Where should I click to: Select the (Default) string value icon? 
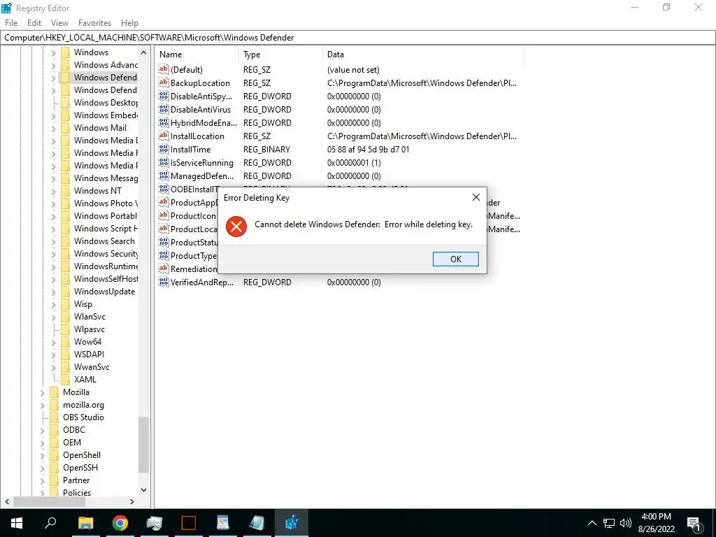164,69
